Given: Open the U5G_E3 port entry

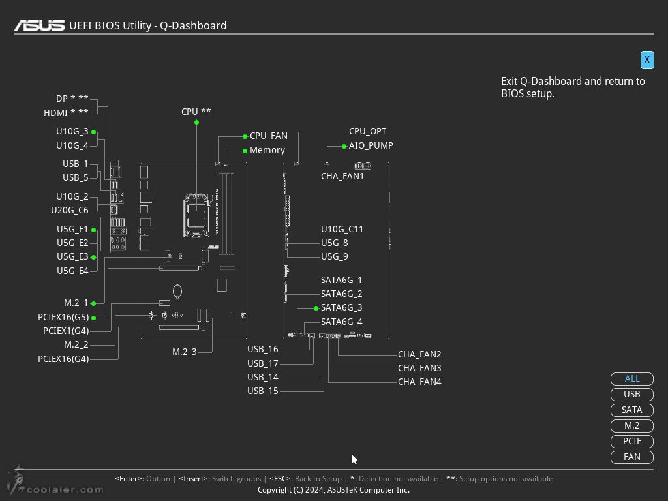Looking at the screenshot, I should coord(72,257).
